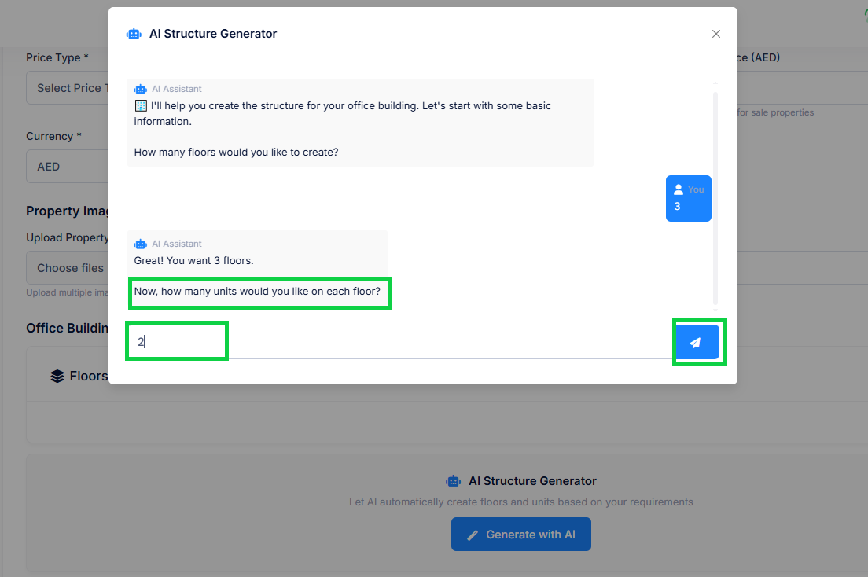Click the "how many units" question text
This screenshot has height=577, width=868.
tap(257, 292)
